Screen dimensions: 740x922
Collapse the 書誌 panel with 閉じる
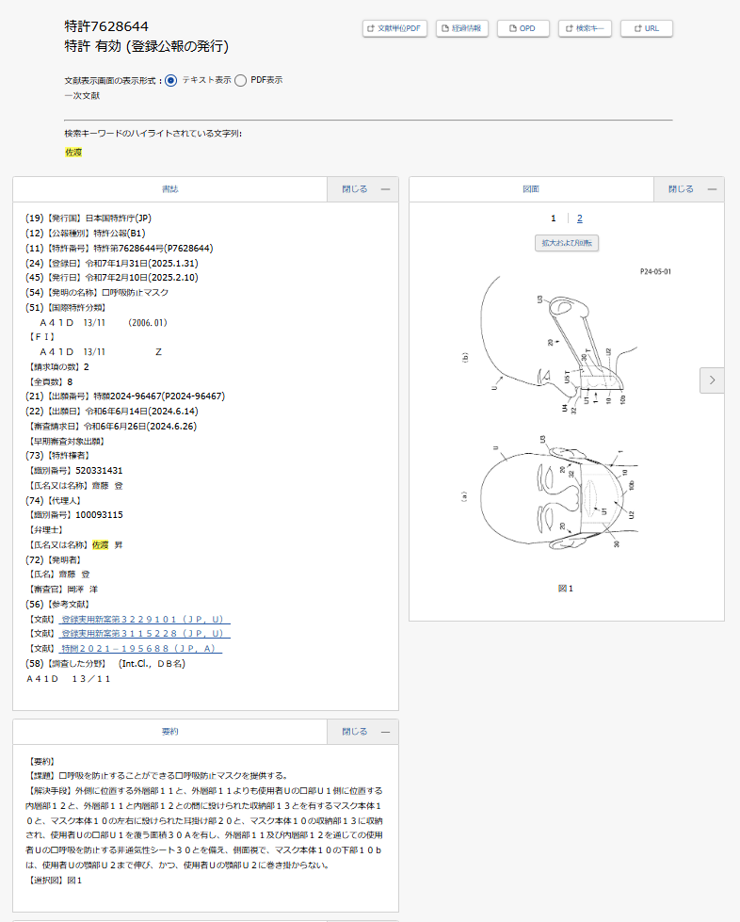tap(362, 189)
